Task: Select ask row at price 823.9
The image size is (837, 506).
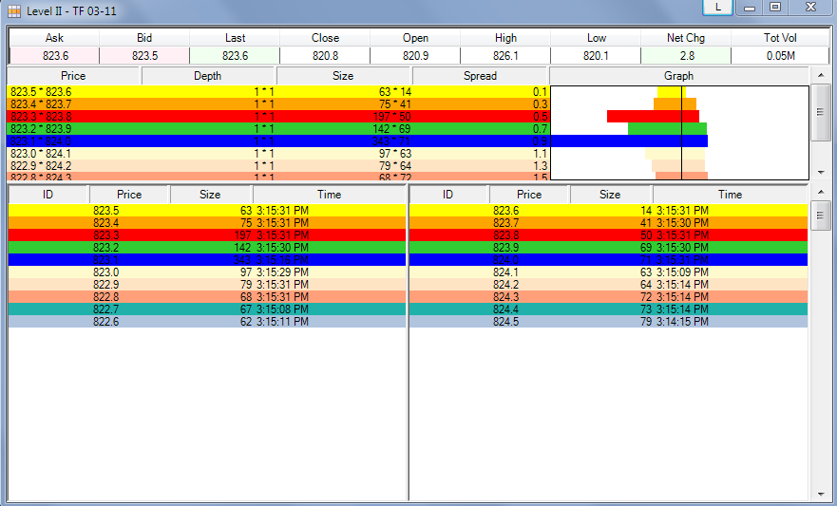Action: [x=609, y=248]
